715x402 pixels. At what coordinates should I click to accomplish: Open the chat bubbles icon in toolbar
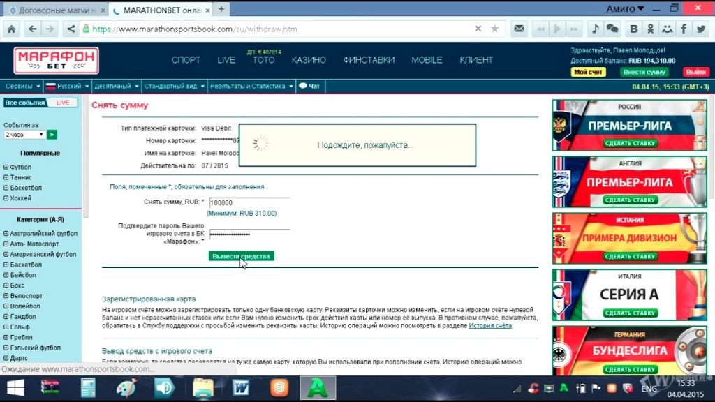pyautogui.click(x=612, y=29)
